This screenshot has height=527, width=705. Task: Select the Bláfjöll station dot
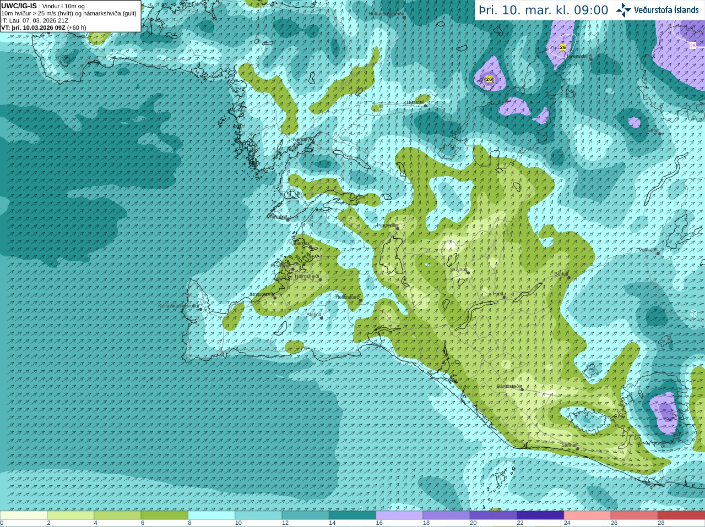[322, 318]
